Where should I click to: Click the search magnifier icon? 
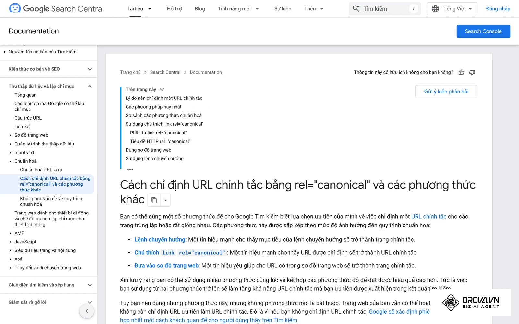click(356, 9)
